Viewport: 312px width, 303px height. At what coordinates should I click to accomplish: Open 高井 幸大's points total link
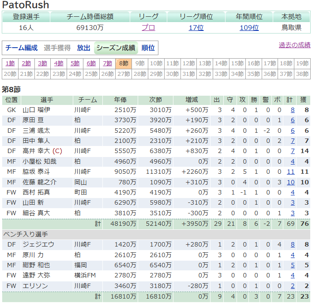(293, 151)
